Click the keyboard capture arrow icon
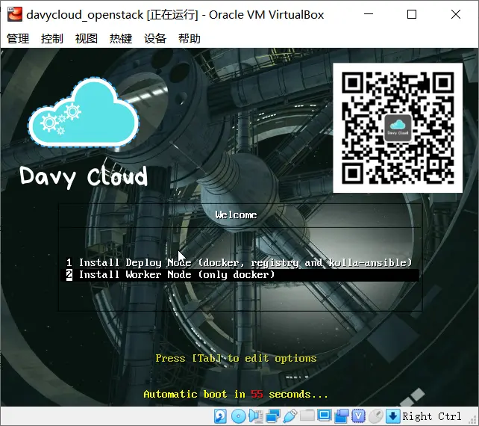 point(393,416)
